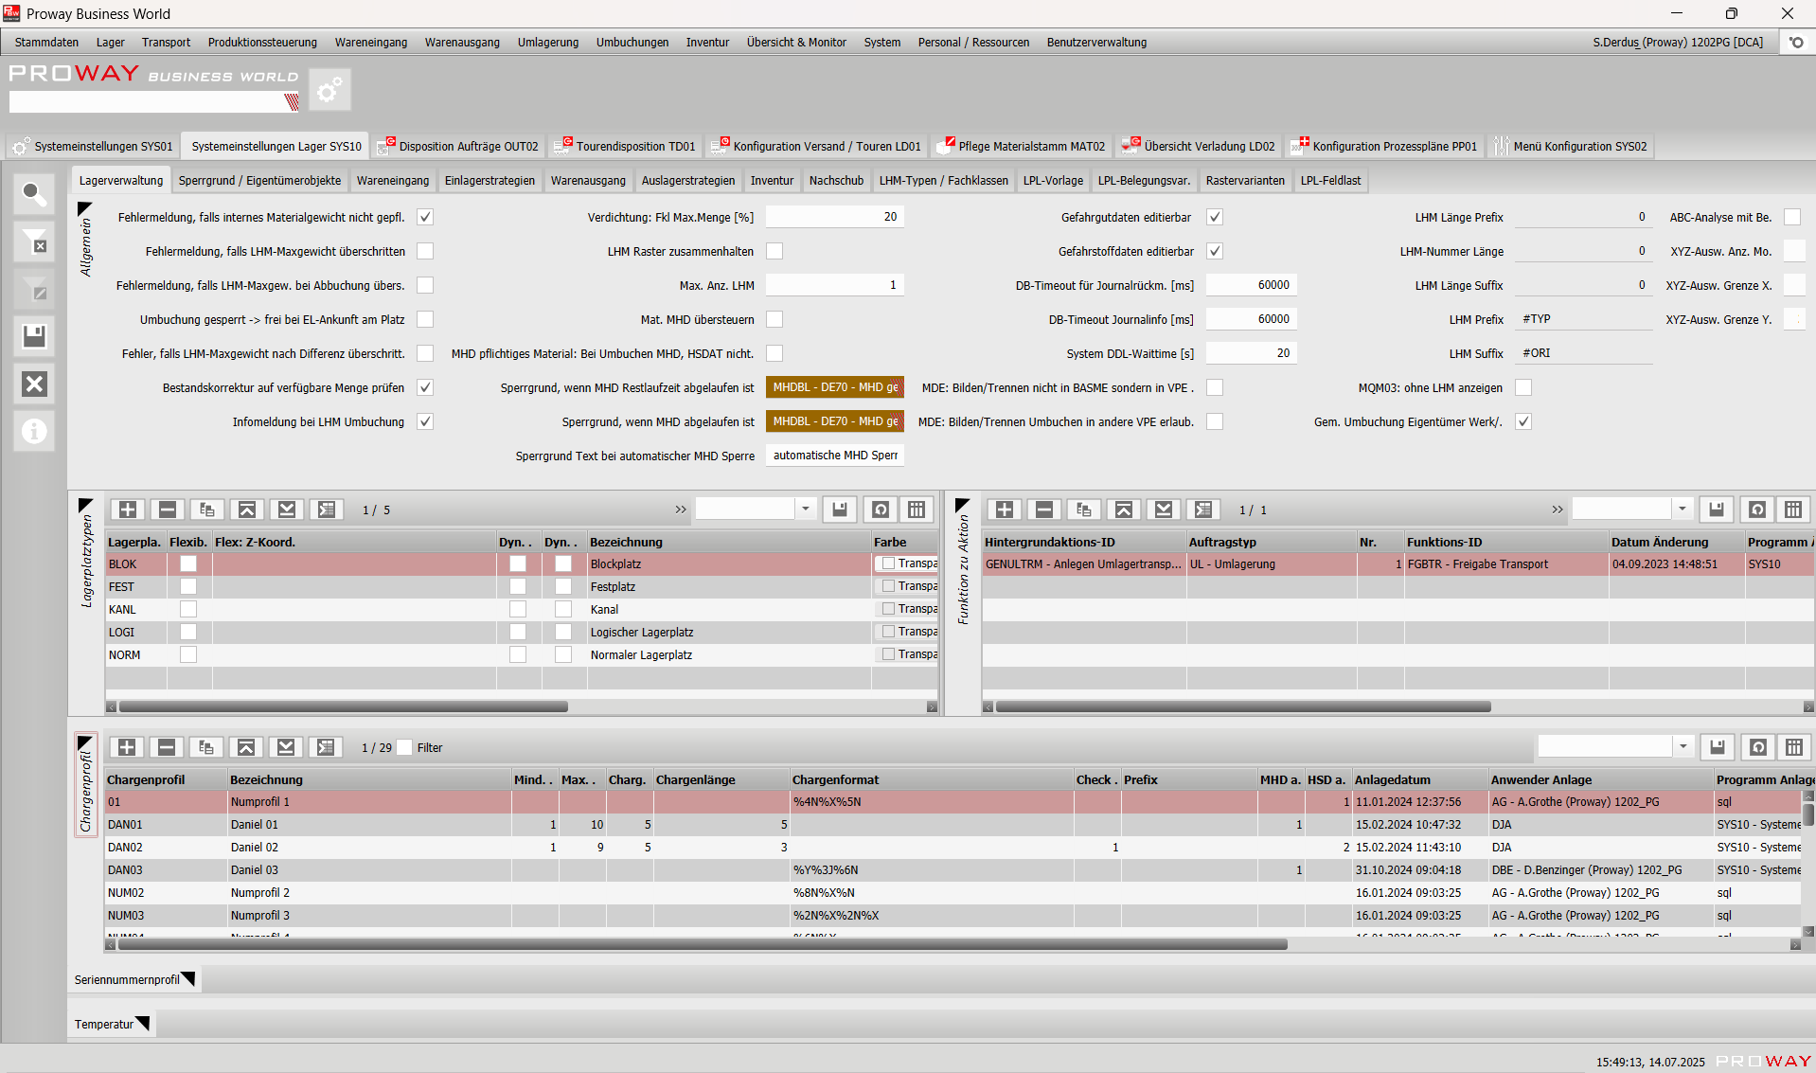Open the Wareneingang menu
This screenshot has width=1816, height=1073.
[x=371, y=43]
